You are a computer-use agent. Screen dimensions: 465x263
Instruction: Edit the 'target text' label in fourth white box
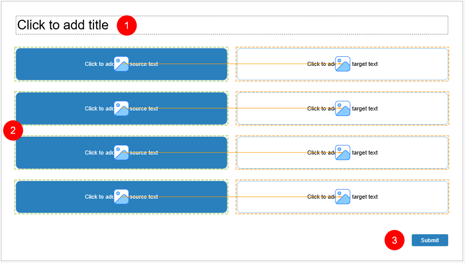[x=365, y=197]
